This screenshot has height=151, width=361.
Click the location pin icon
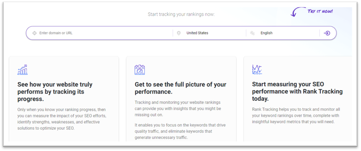pos(179,33)
